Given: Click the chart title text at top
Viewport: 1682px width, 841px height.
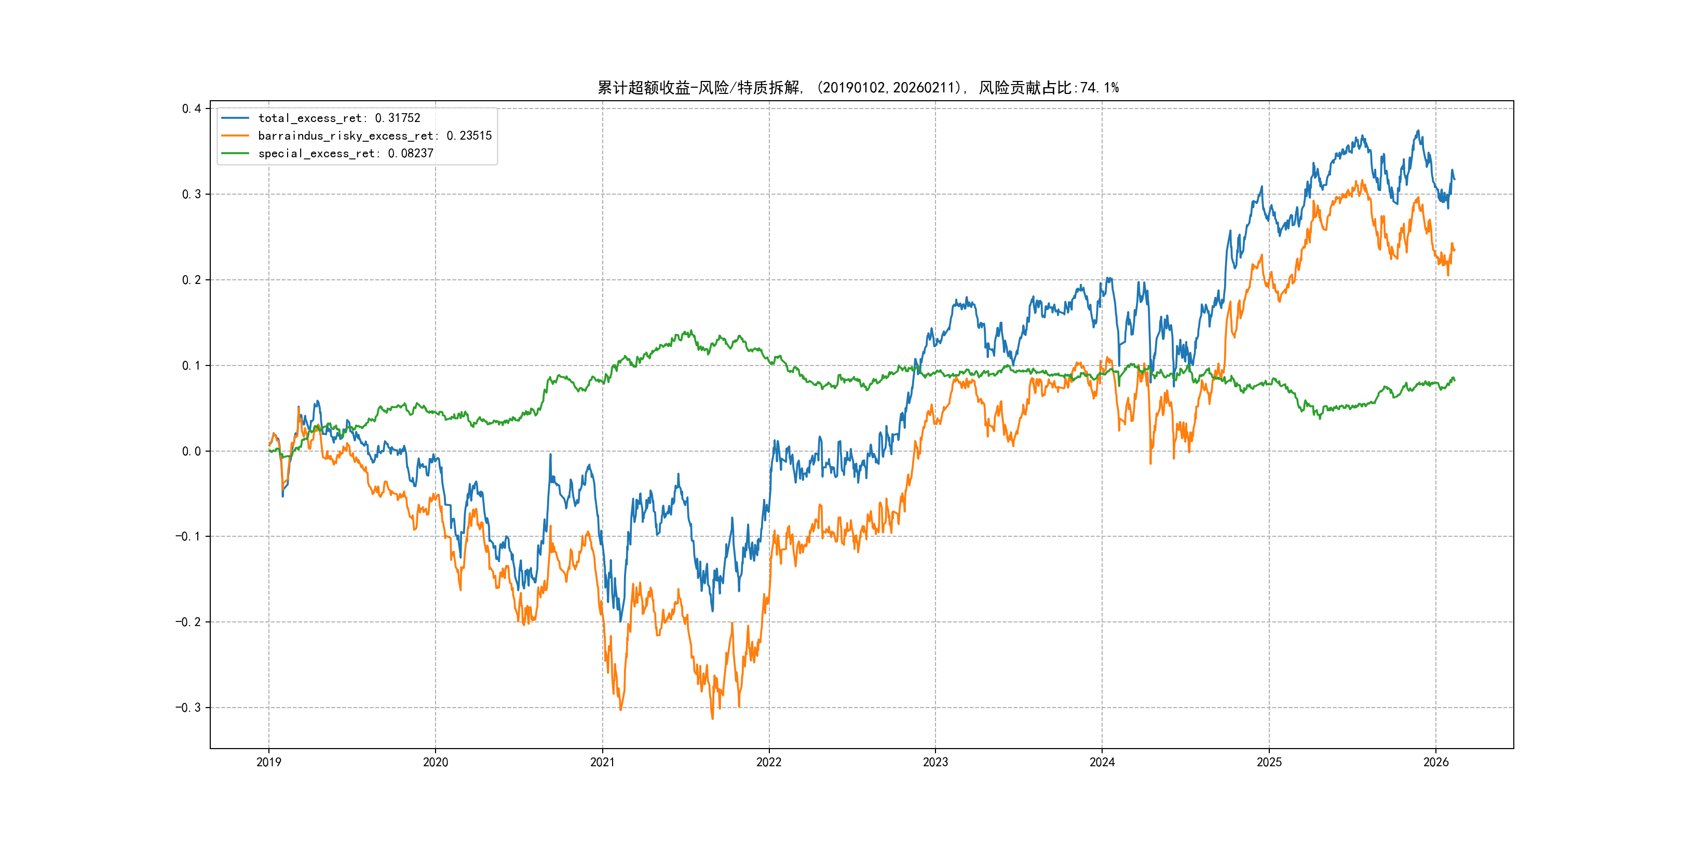Looking at the screenshot, I should click(858, 88).
